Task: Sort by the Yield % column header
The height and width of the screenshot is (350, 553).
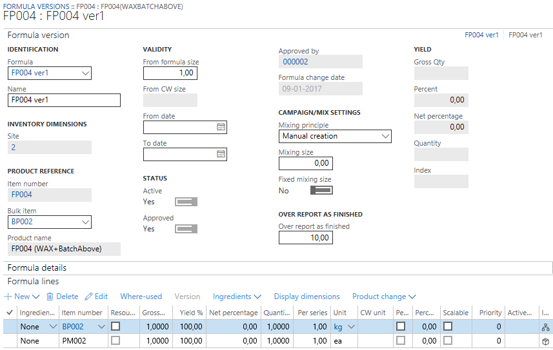Action: [x=191, y=313]
